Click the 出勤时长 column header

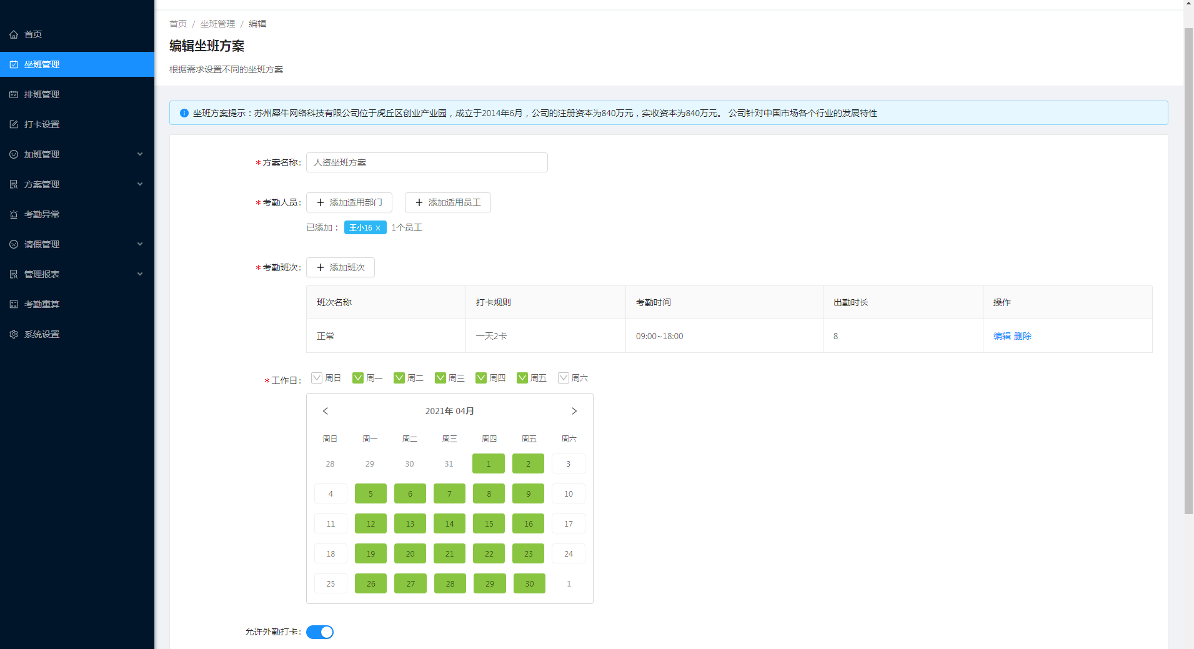903,302
